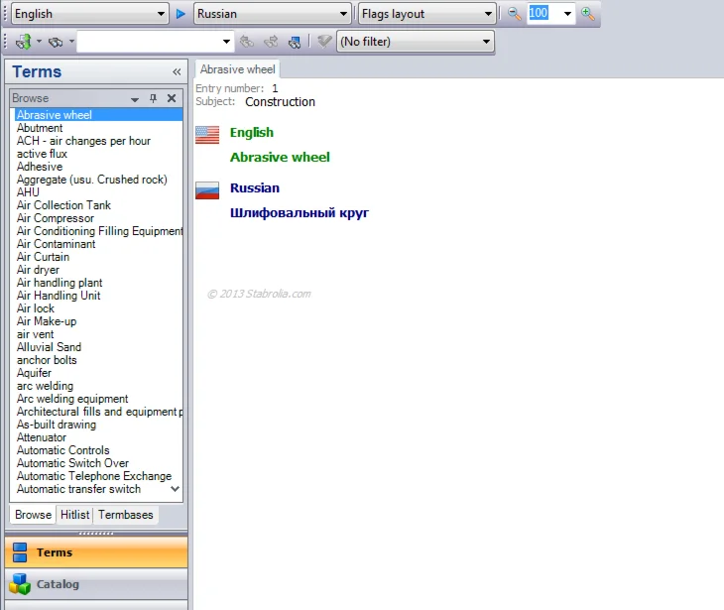Click the filter funnel icon
This screenshot has height=610, width=724.
(324, 42)
